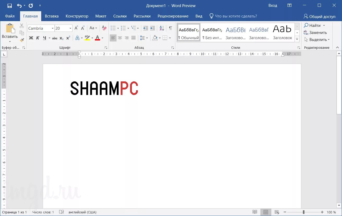Open the multilevel list dropdown
Viewport: 342px width, 216px height.
point(138,28)
